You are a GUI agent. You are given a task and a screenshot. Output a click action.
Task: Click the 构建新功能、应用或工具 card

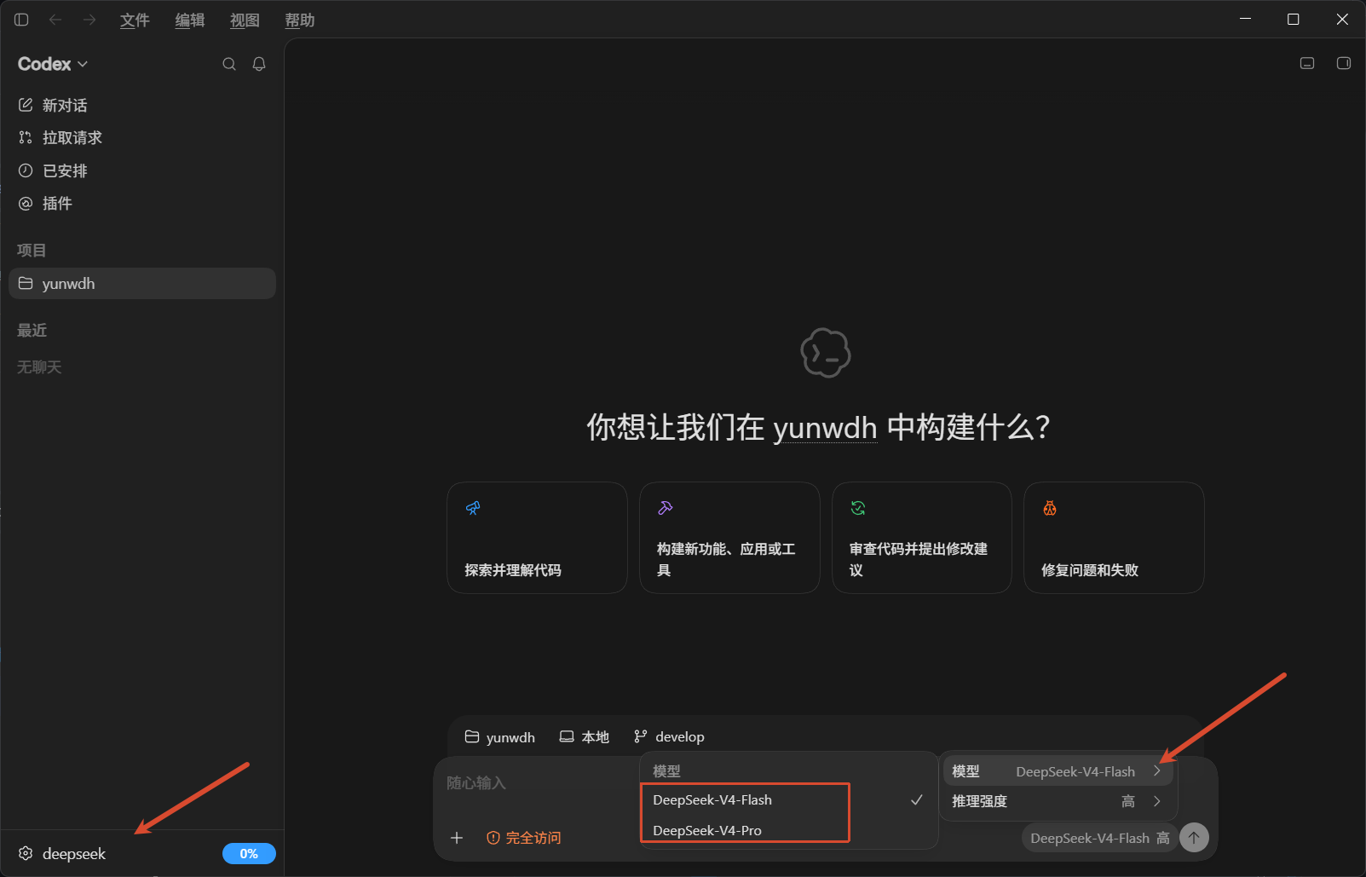point(729,538)
